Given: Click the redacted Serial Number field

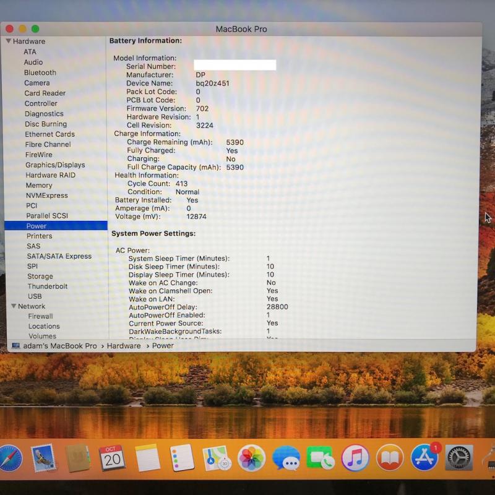Looking at the screenshot, I should pyautogui.click(x=235, y=65).
